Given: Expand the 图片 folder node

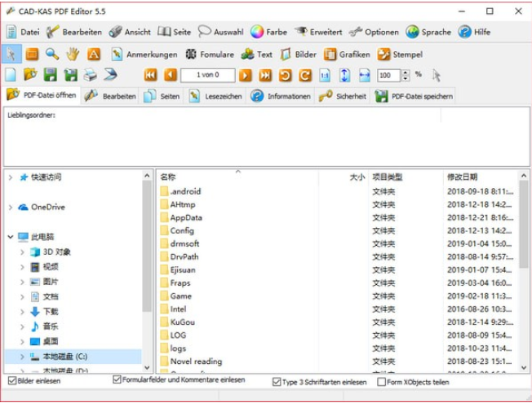Looking at the screenshot, I should [22, 282].
